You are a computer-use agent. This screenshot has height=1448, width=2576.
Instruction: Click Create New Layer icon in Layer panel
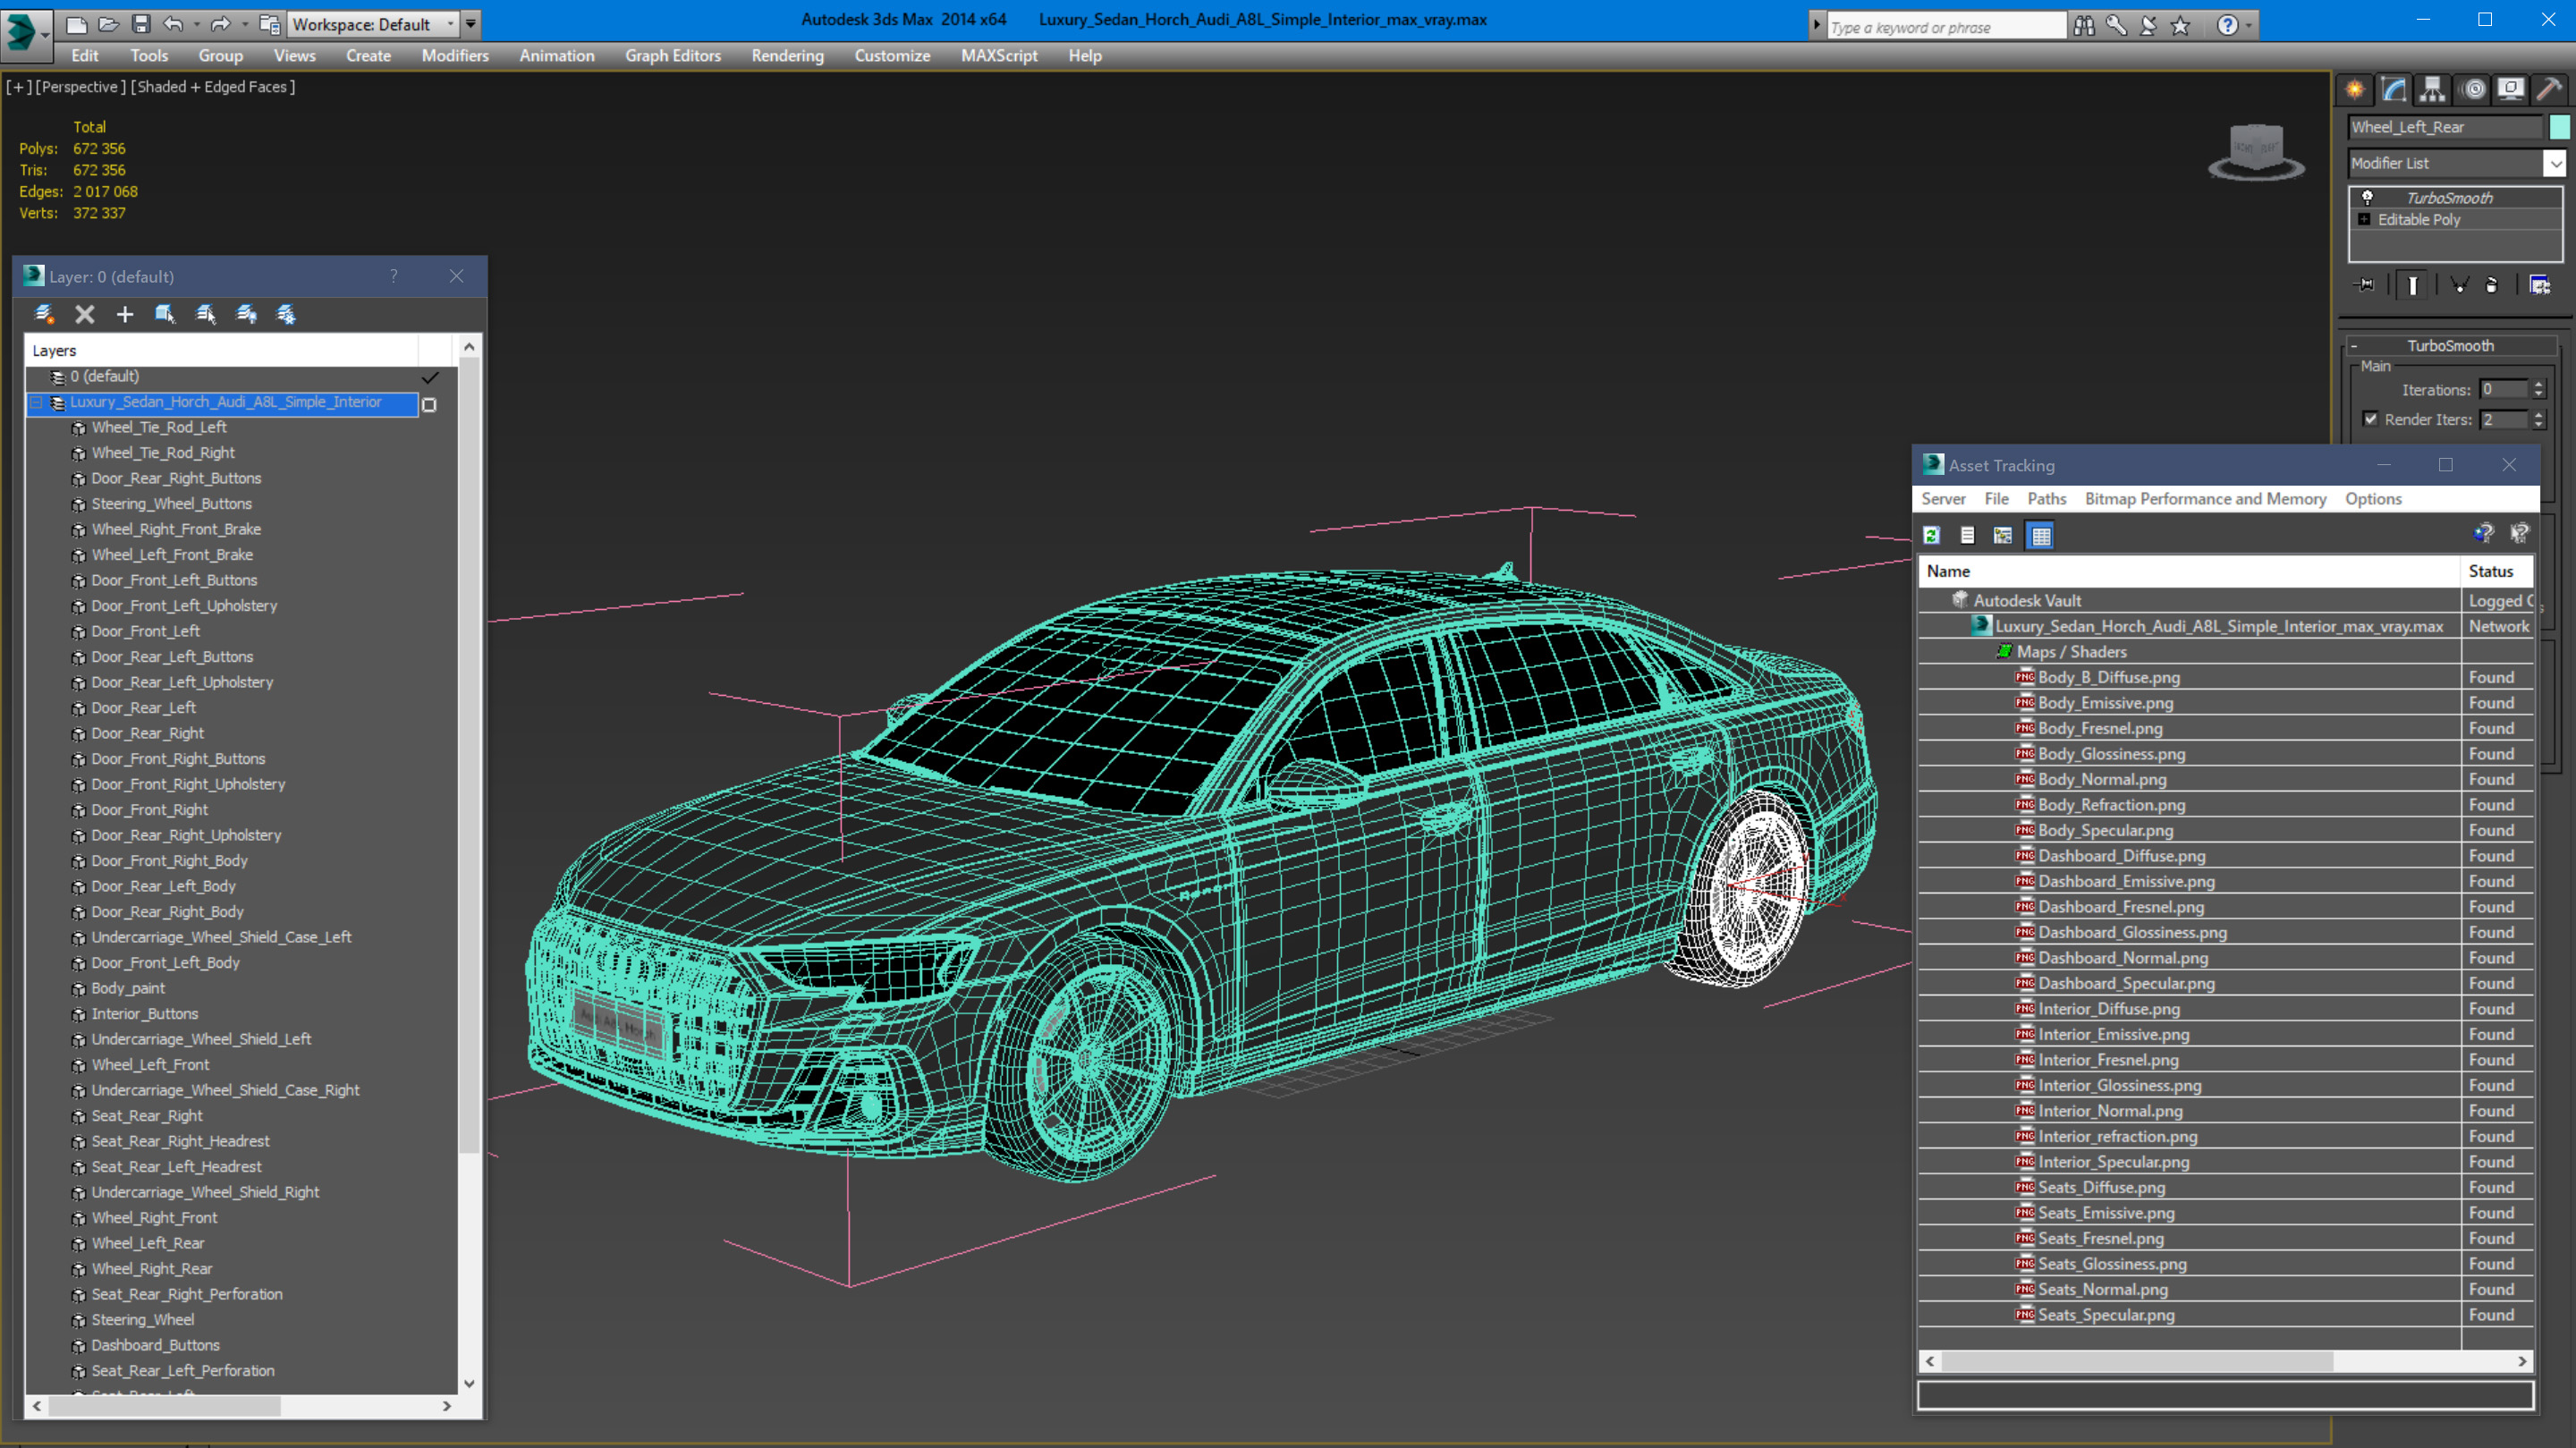(43, 314)
